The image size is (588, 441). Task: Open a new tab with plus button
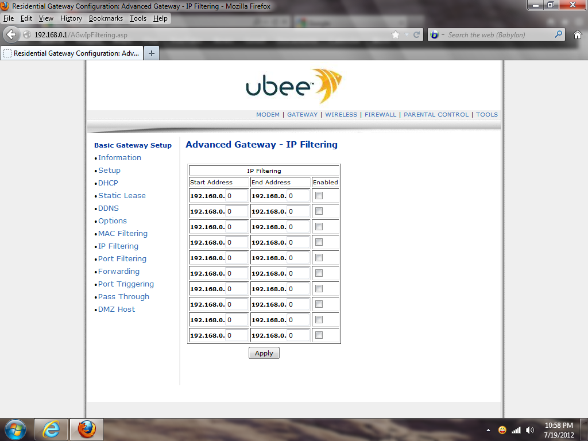point(152,53)
